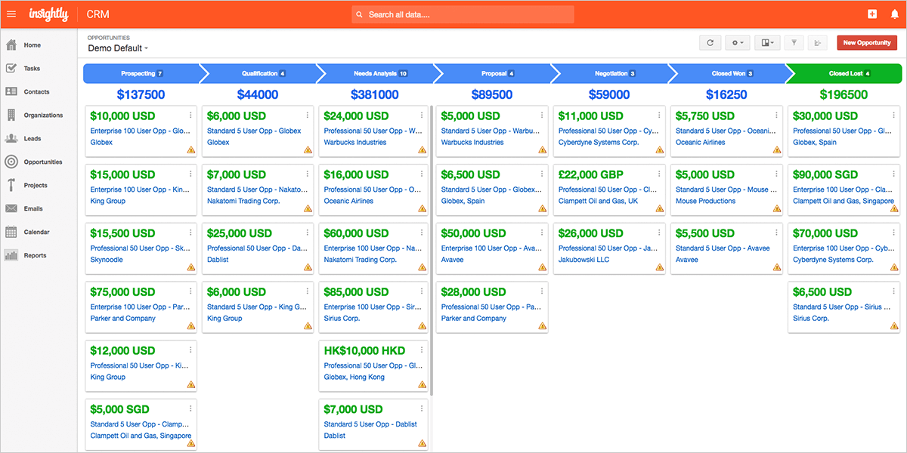Click warning icon on $10,000 USD Globex card
The height and width of the screenshot is (453, 907).
(x=191, y=150)
